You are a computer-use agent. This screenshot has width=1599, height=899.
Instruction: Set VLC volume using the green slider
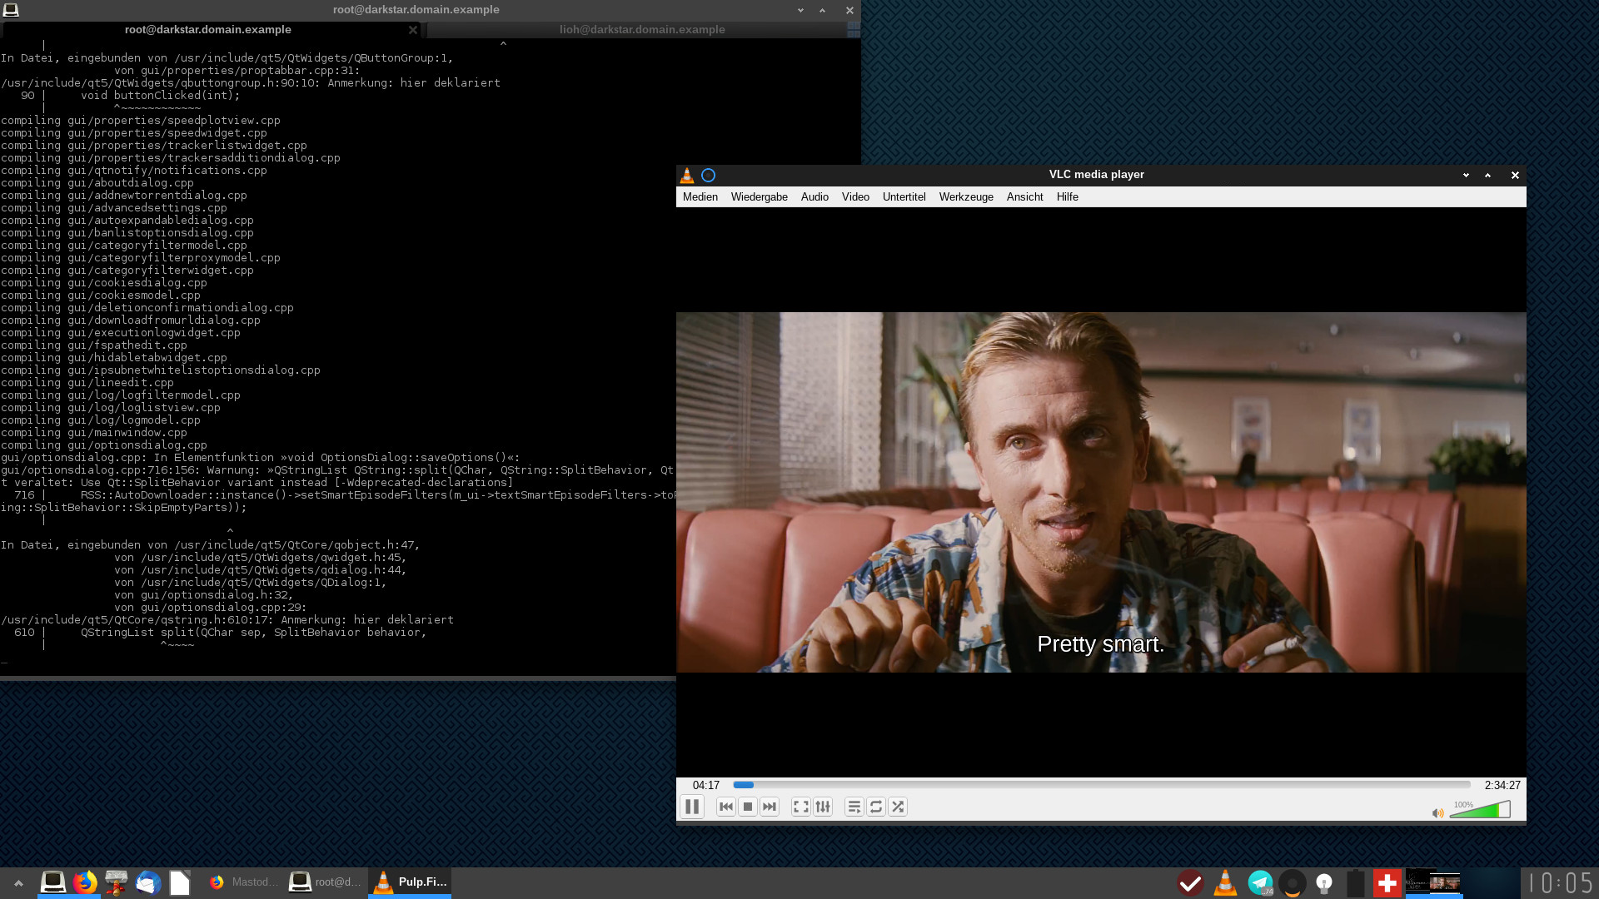click(x=1480, y=810)
